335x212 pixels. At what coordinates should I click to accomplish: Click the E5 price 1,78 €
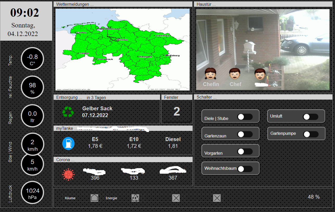tap(95, 146)
